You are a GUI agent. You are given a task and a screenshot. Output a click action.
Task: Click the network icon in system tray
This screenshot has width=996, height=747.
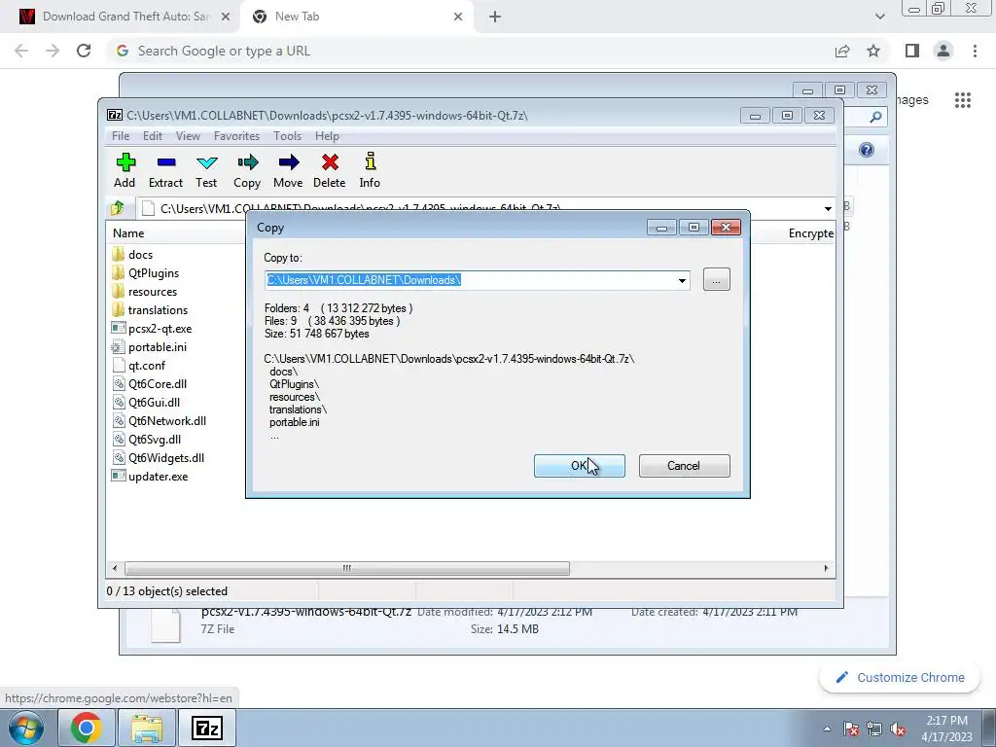(x=874, y=729)
